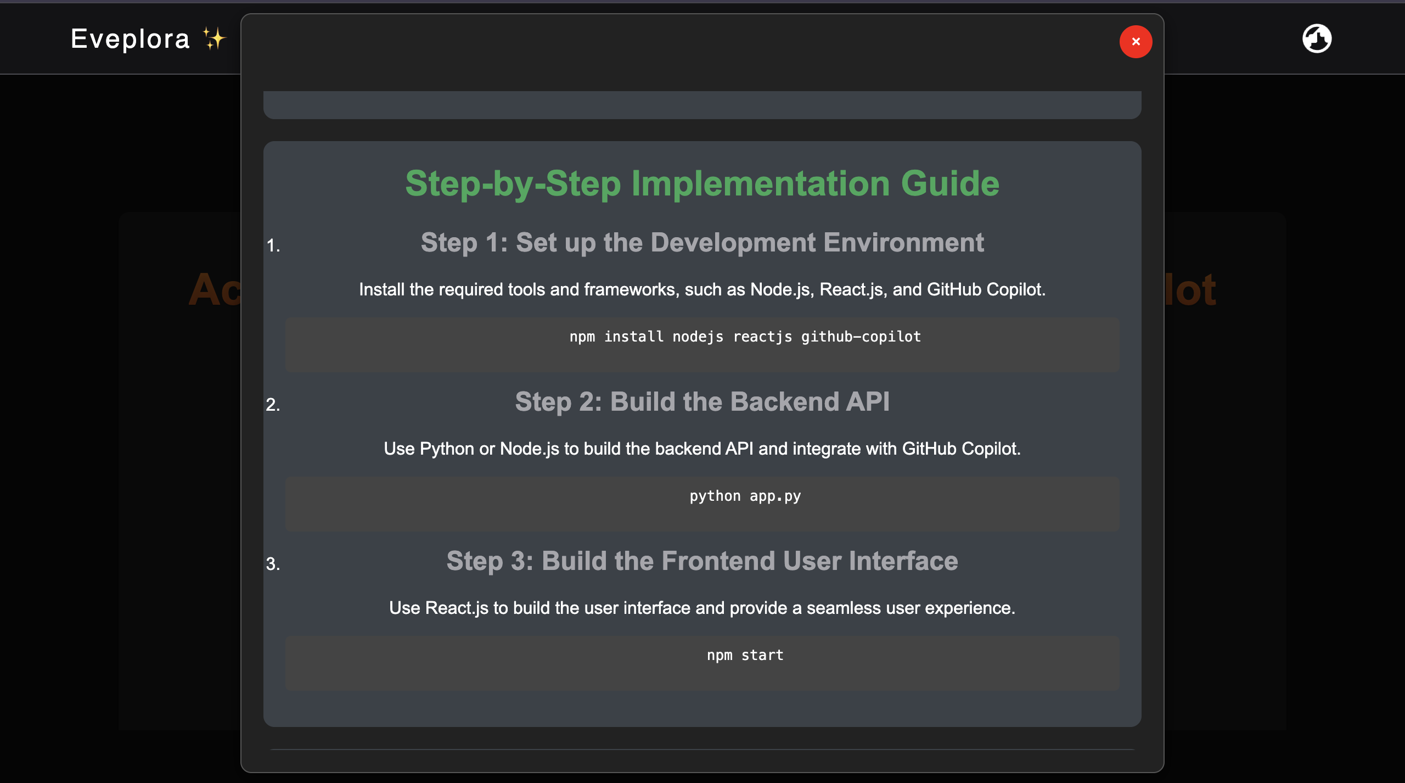
Task: Click the partially visible card above guide
Action: pos(702,104)
